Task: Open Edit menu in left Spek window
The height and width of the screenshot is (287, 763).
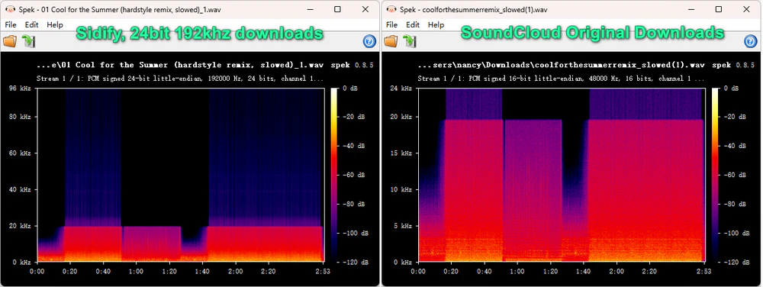Action: pyautogui.click(x=31, y=24)
